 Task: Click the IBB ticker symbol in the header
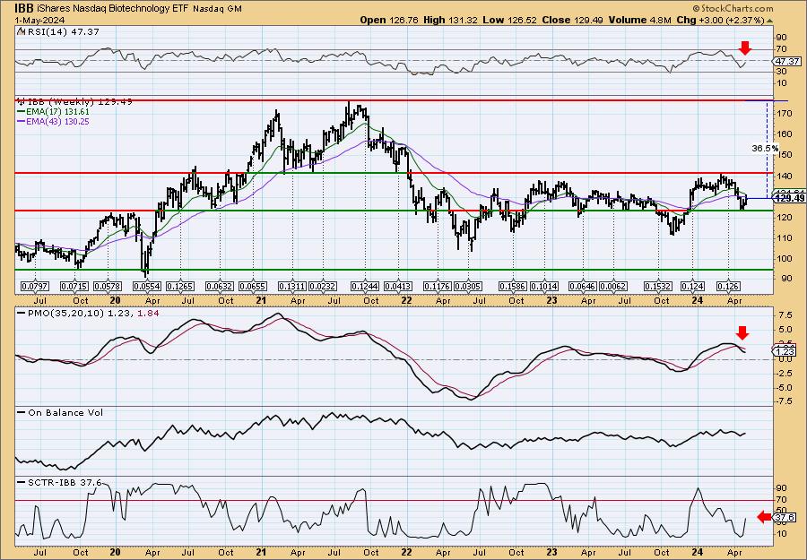point(24,8)
